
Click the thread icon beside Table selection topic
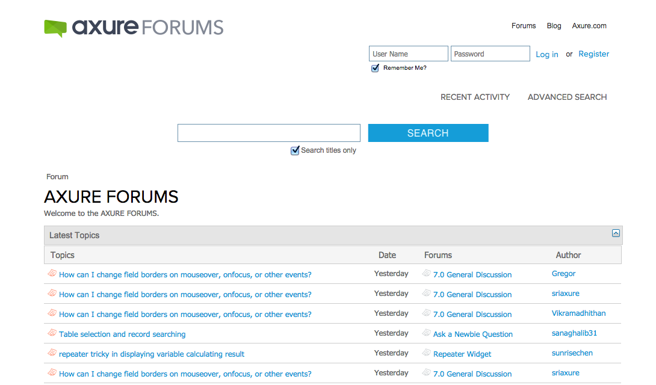click(x=52, y=333)
